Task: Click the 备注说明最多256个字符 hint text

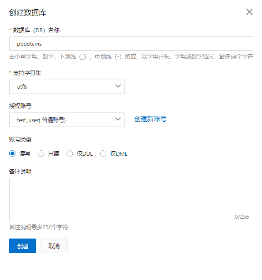Action: point(39,227)
